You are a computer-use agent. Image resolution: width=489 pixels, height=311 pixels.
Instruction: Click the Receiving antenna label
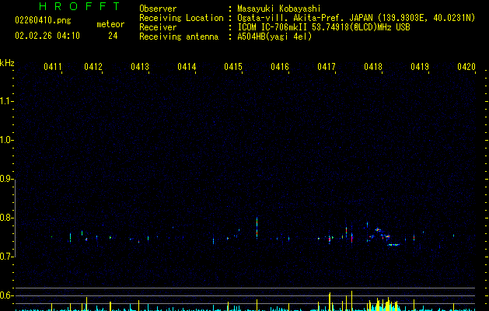(x=179, y=37)
